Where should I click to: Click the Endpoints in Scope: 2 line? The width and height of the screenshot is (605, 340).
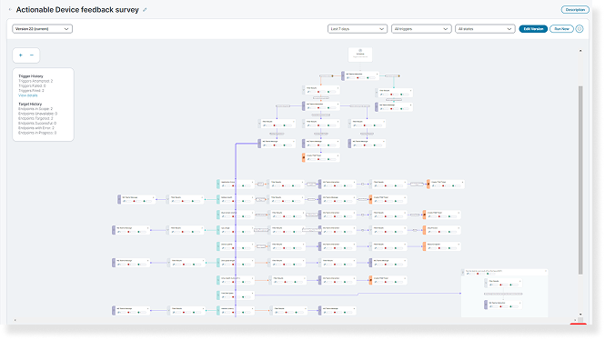coord(35,109)
